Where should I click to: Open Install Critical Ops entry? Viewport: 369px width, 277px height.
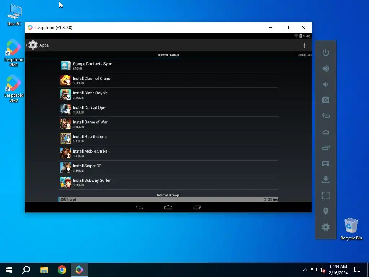pyautogui.click(x=168, y=110)
